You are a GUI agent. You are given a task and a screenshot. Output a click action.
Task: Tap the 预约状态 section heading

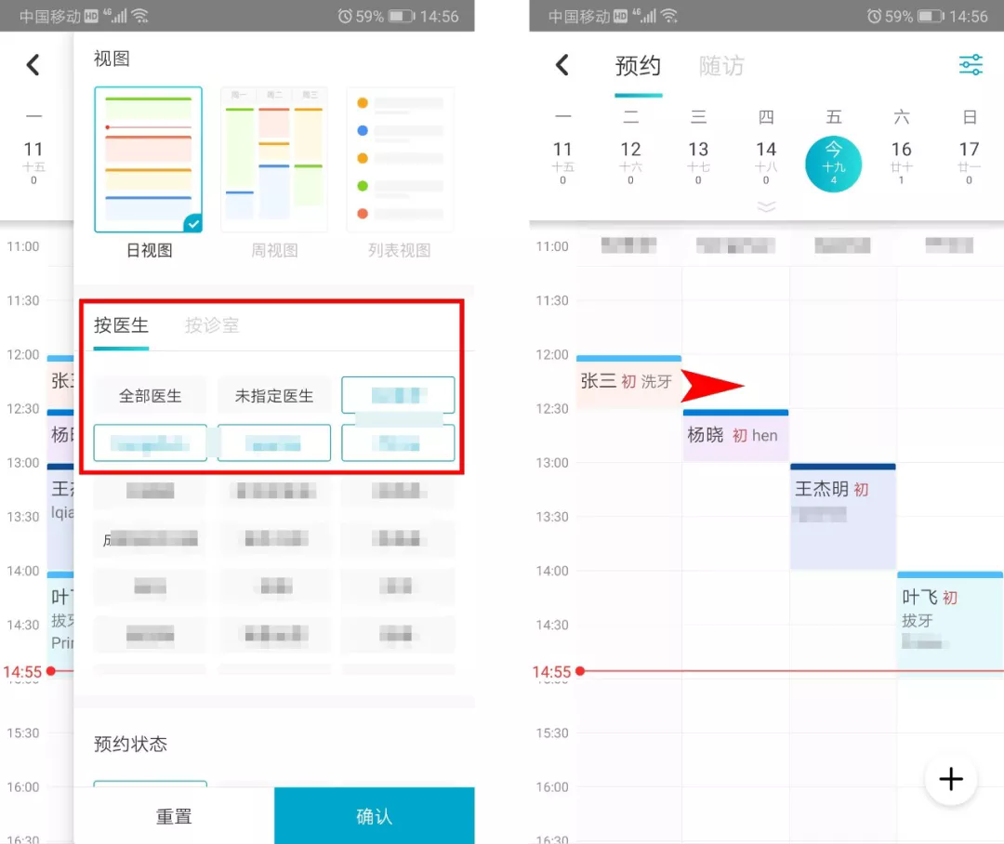pos(131,744)
